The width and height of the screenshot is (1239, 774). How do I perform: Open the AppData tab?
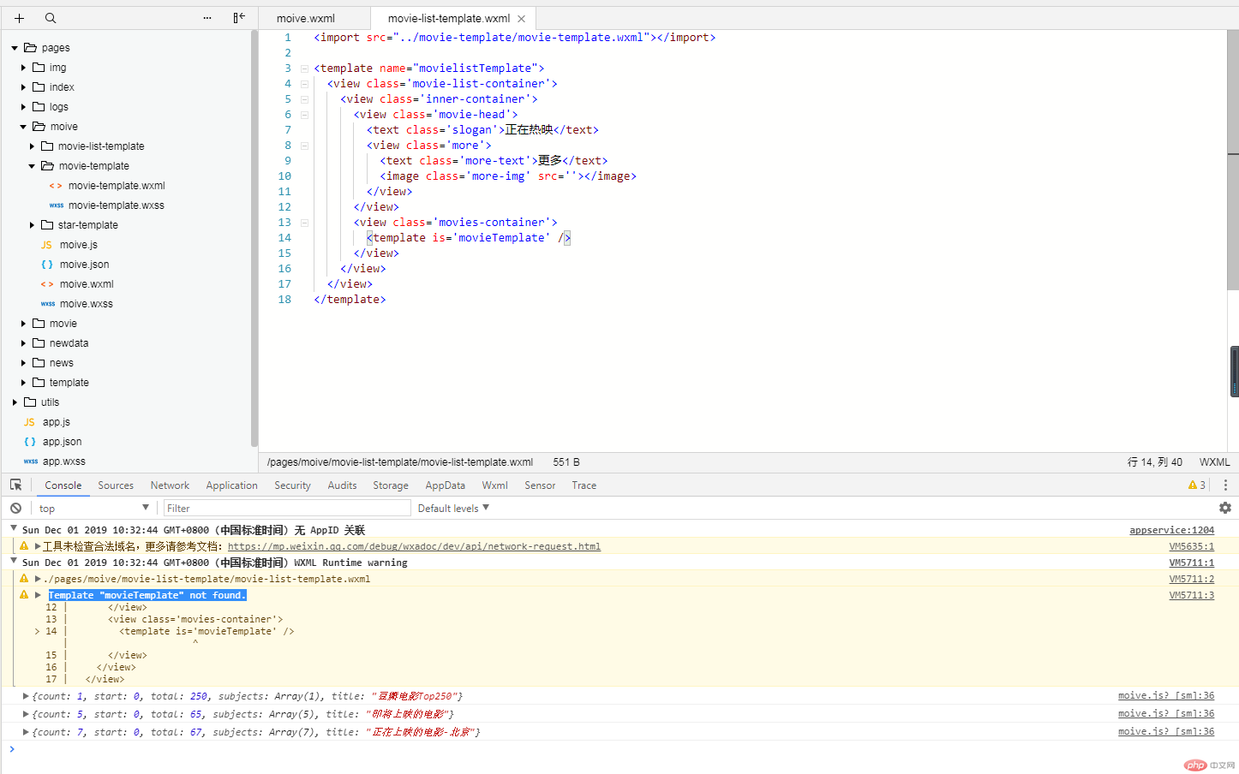pos(445,485)
